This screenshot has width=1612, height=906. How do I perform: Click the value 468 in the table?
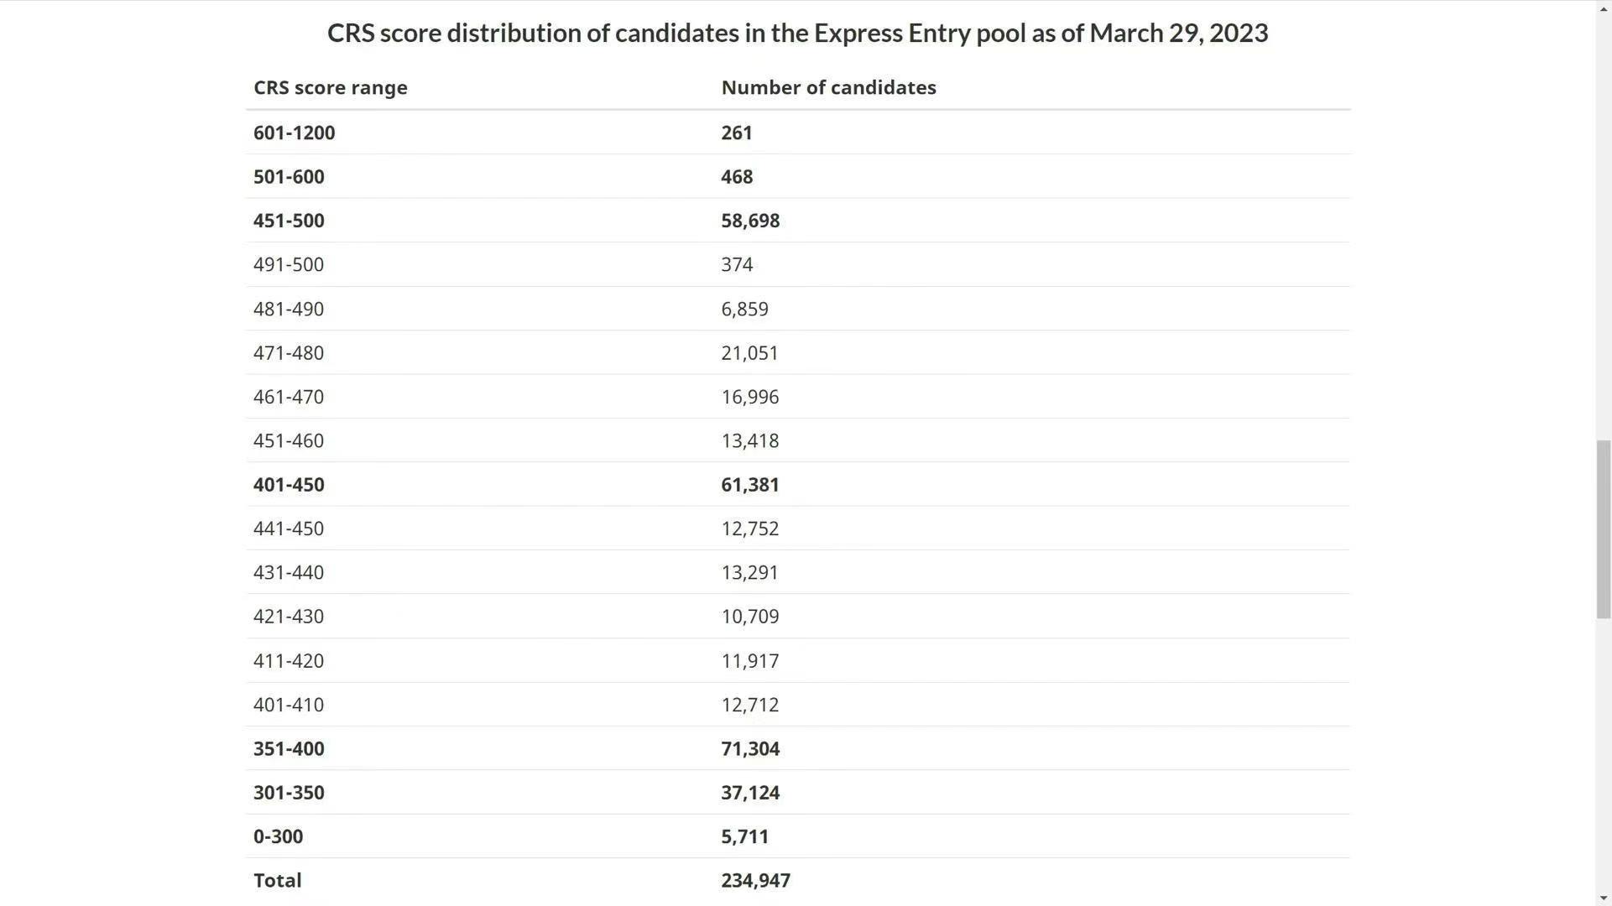(737, 177)
